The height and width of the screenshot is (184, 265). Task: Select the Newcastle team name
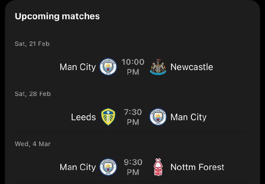(x=191, y=67)
